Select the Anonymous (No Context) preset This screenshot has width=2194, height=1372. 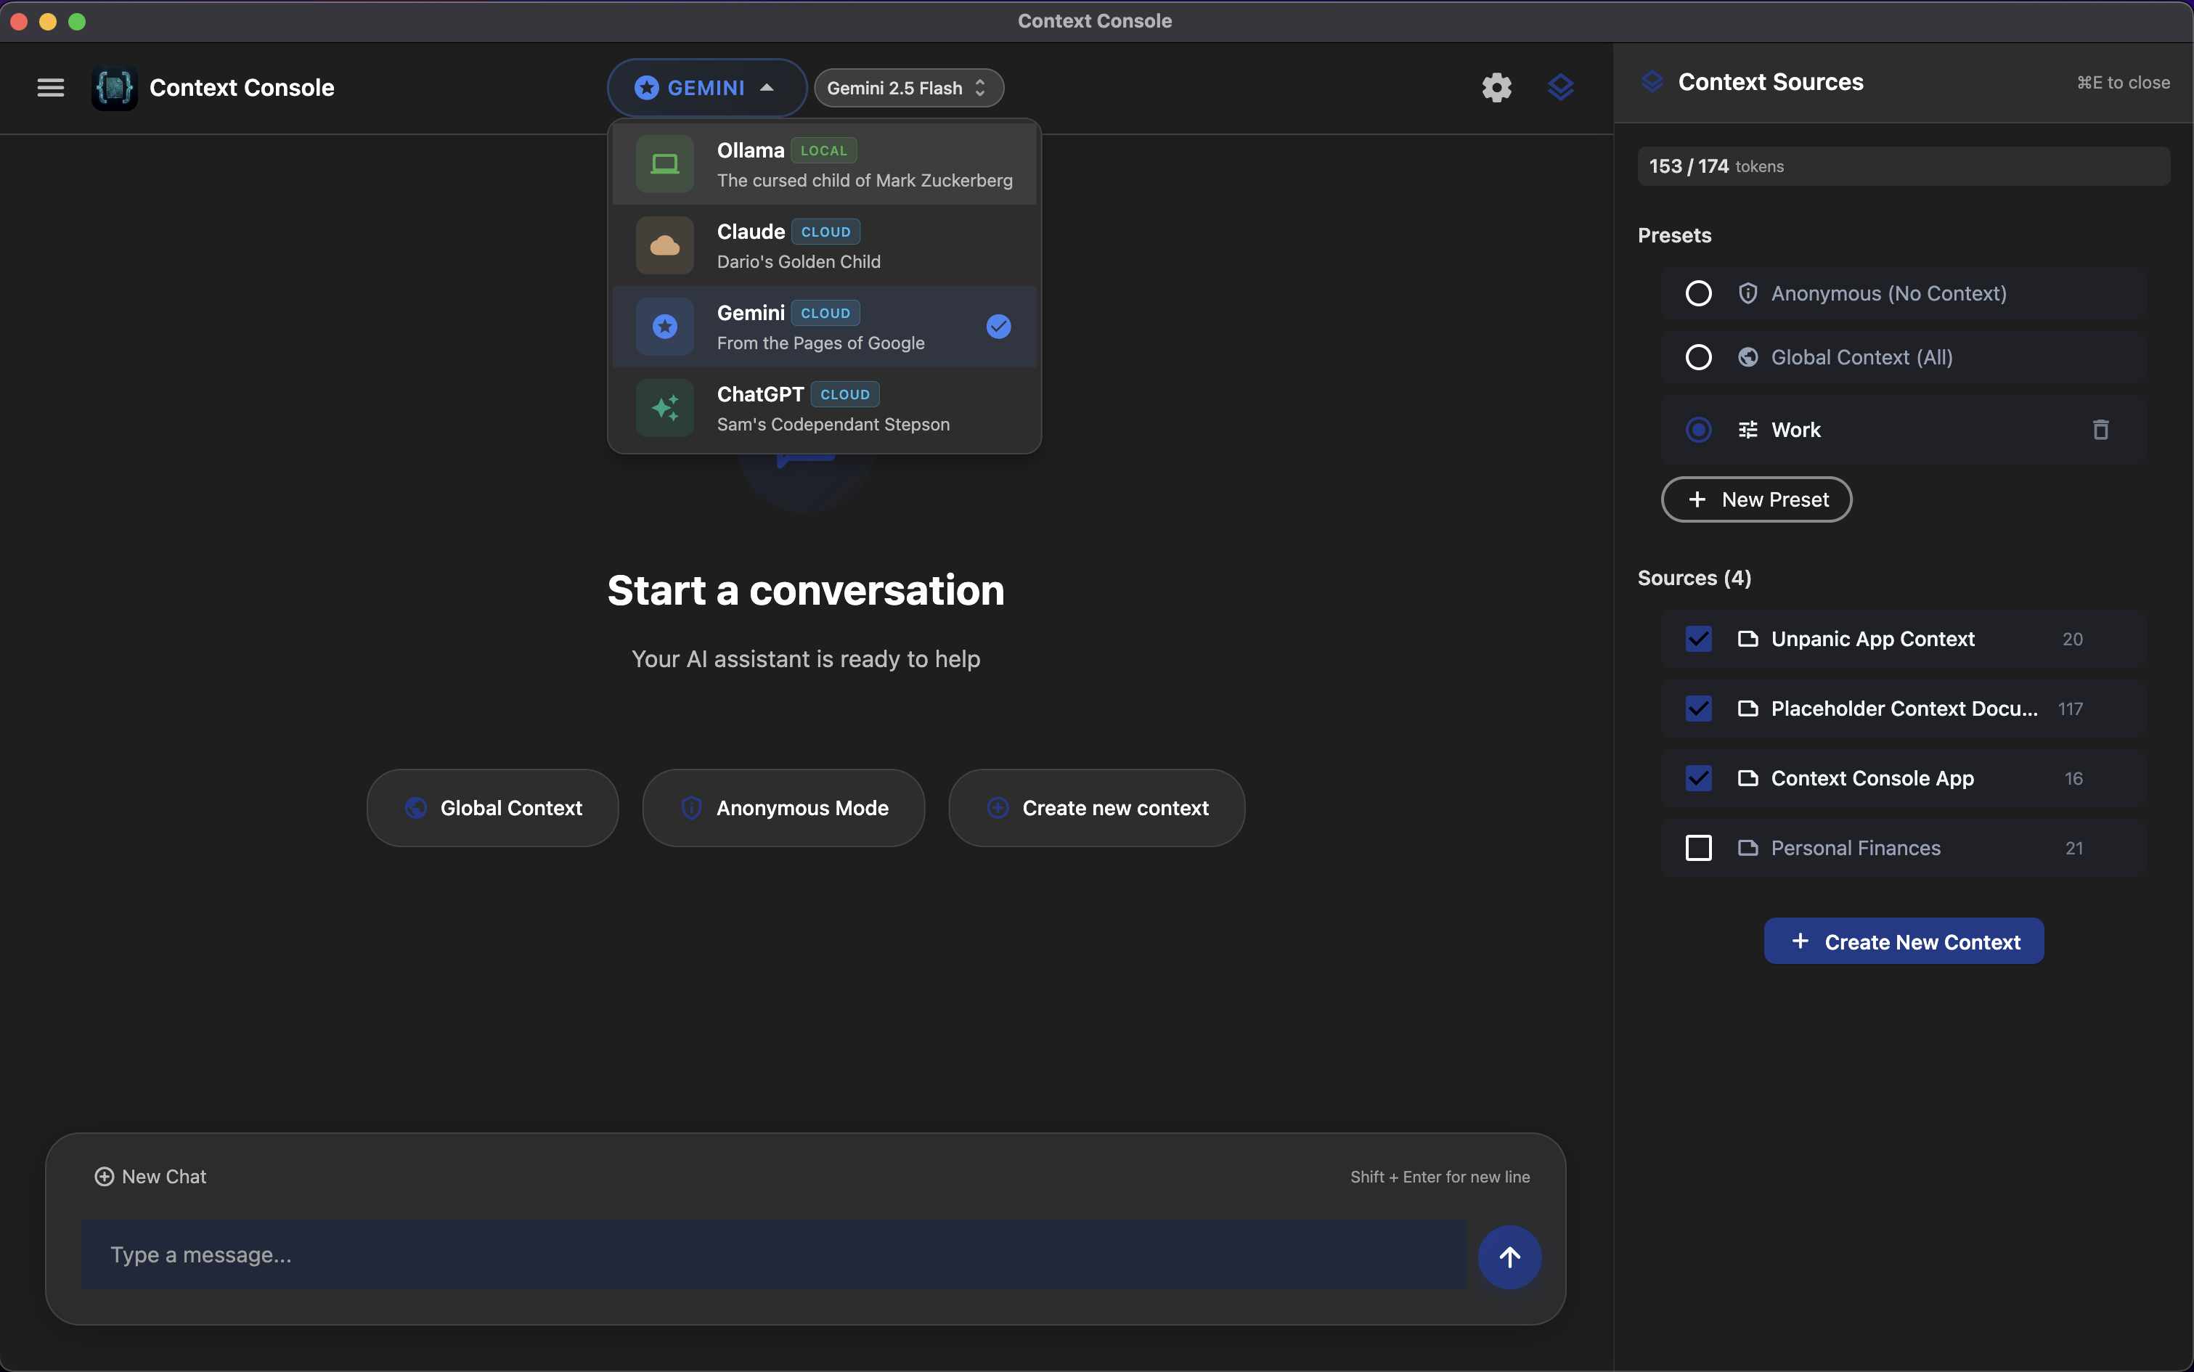pos(1697,292)
